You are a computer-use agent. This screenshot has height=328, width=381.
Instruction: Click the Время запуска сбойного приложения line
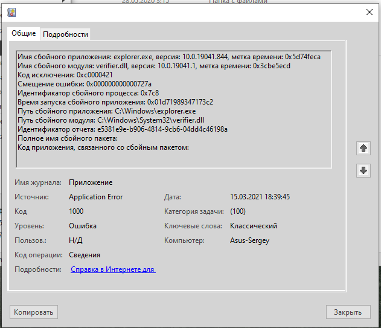[115, 102]
